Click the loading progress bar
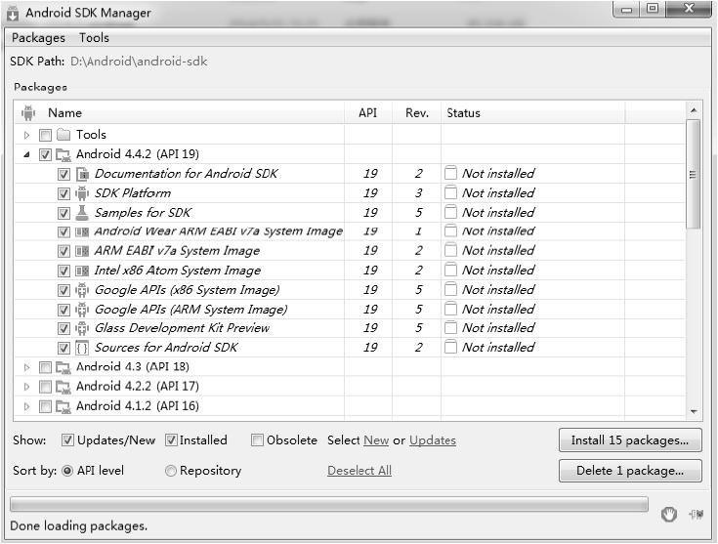This screenshot has height=544, width=718. (x=329, y=505)
